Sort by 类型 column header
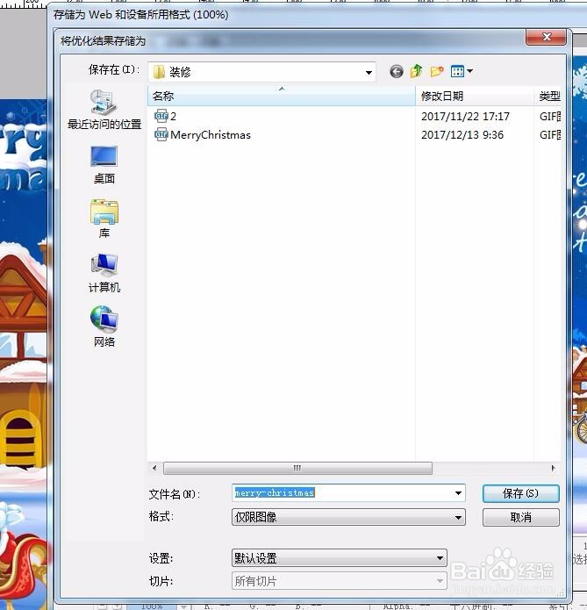Image resolution: width=587 pixels, height=610 pixels. 548,96
